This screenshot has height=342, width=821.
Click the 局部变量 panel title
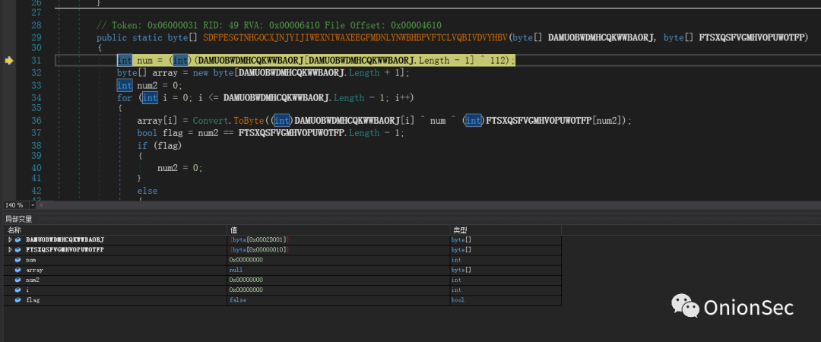[19, 219]
